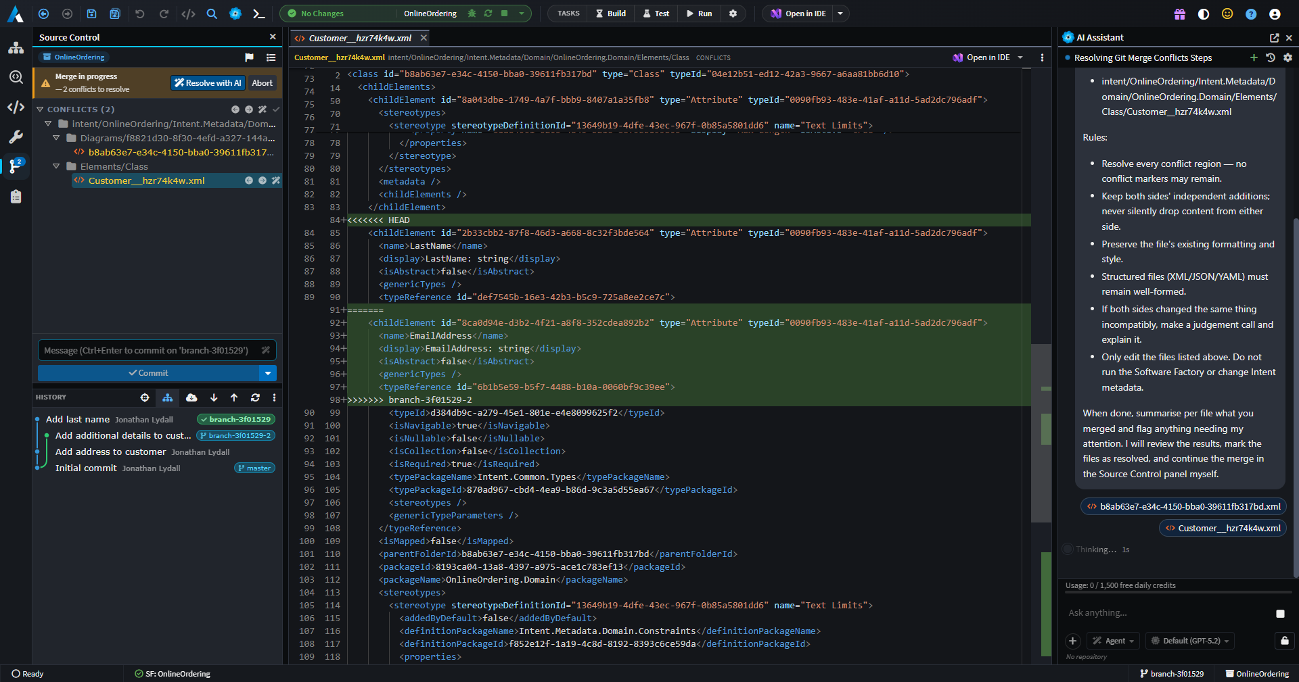Click the Redo arrow icon
The height and width of the screenshot is (682, 1299).
coord(164,14)
